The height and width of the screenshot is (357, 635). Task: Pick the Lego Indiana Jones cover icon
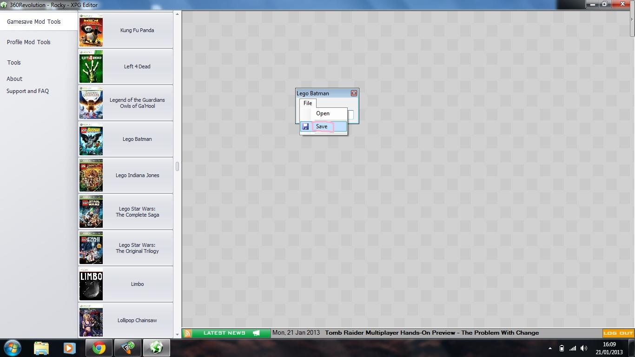pyautogui.click(x=91, y=176)
